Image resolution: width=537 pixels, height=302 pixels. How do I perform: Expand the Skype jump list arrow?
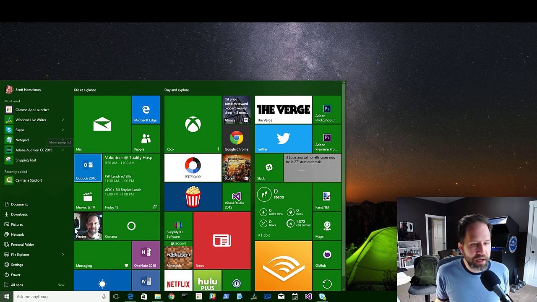tap(63, 130)
